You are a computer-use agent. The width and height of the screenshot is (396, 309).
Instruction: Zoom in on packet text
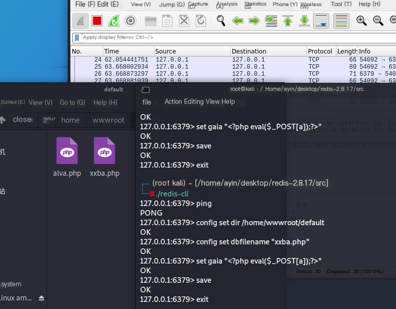[x=362, y=21]
